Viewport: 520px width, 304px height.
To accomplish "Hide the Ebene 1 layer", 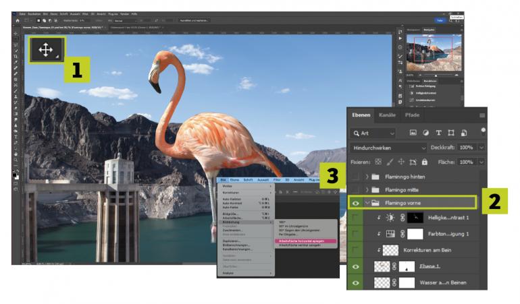I will [x=355, y=266].
